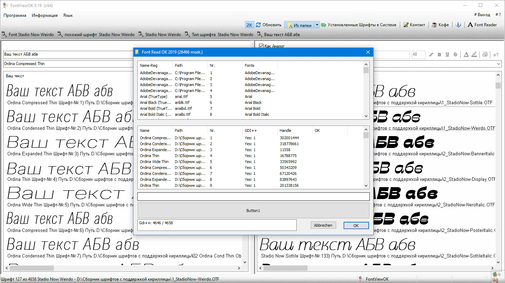The image size is (505, 283).
Task: Show Установленные Шрифты в Системе
Action: [359, 25]
